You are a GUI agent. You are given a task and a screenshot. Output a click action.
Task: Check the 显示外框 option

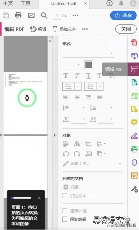[65, 211]
